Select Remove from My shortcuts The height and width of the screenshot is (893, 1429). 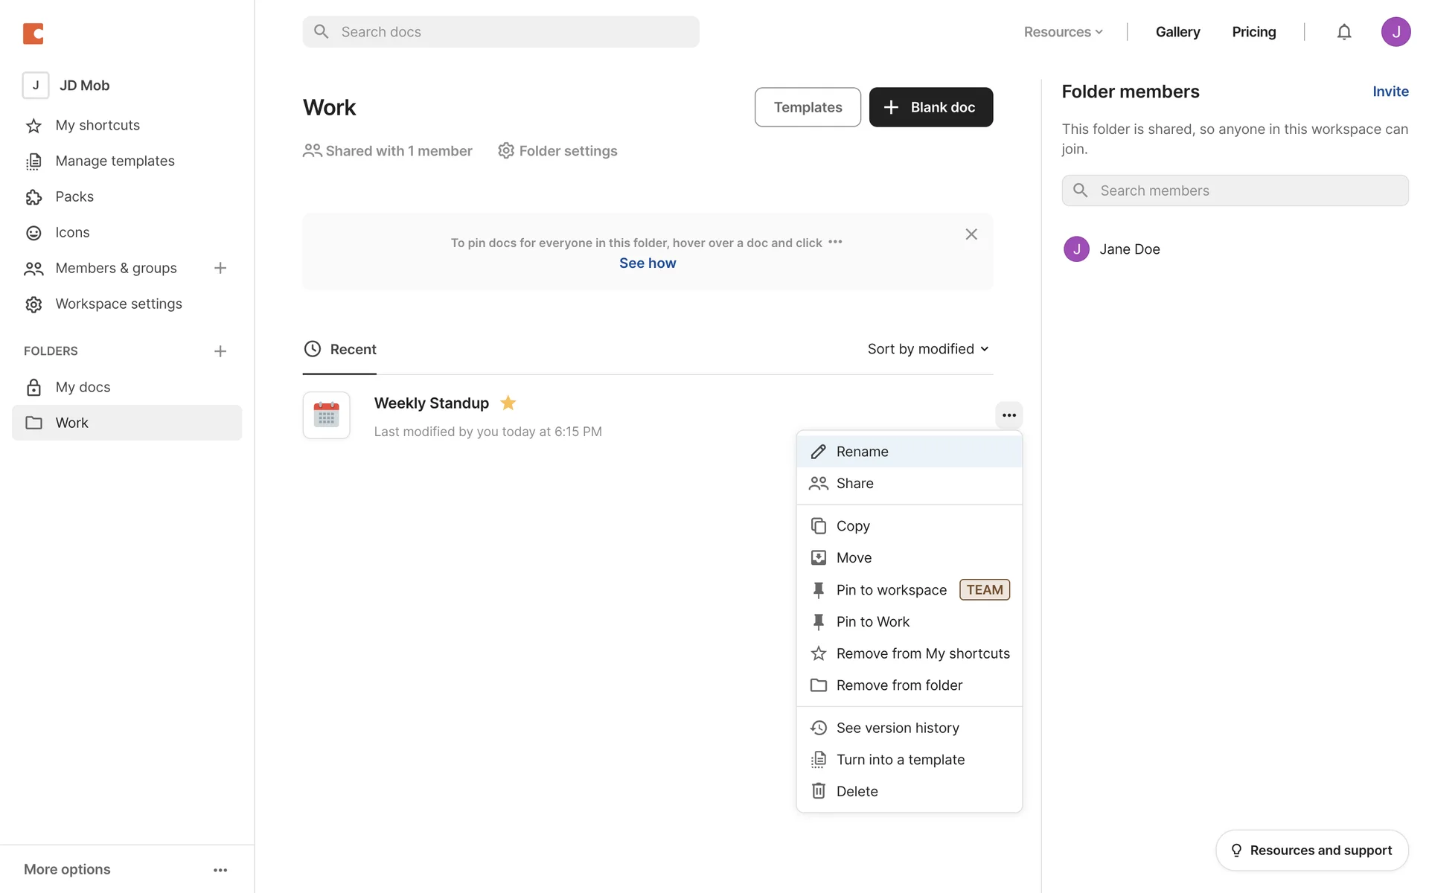(922, 653)
